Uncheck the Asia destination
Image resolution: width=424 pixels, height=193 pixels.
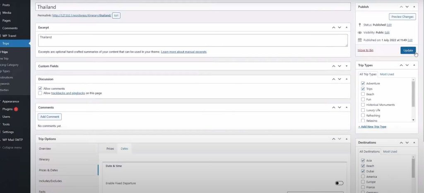click(363, 161)
